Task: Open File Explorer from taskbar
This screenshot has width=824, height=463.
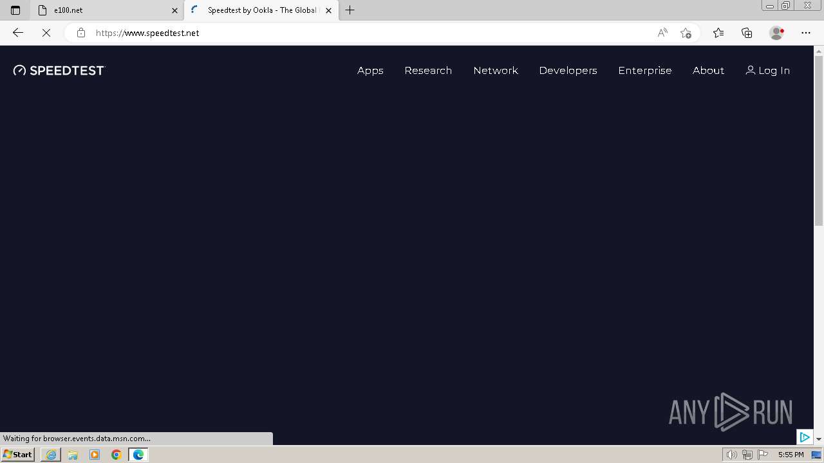Action: (x=73, y=455)
